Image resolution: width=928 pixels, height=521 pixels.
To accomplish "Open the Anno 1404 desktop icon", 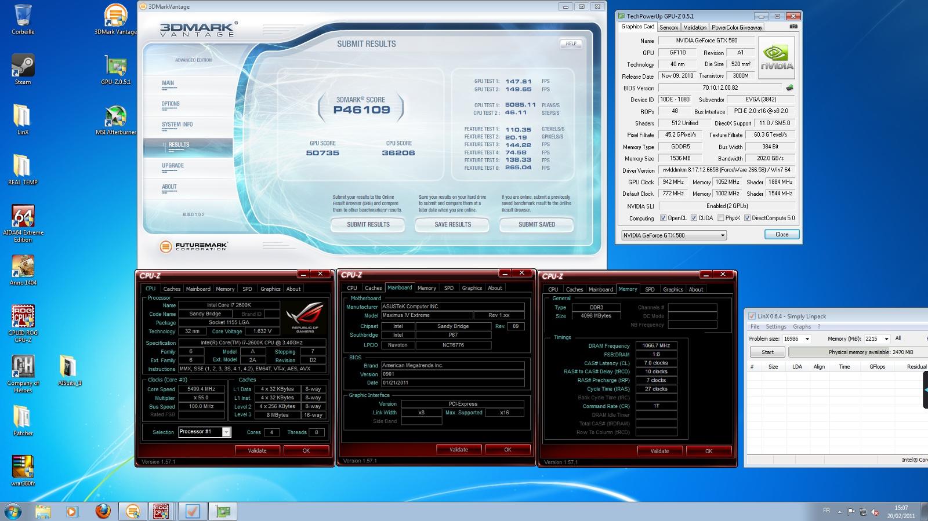I will tap(23, 270).
